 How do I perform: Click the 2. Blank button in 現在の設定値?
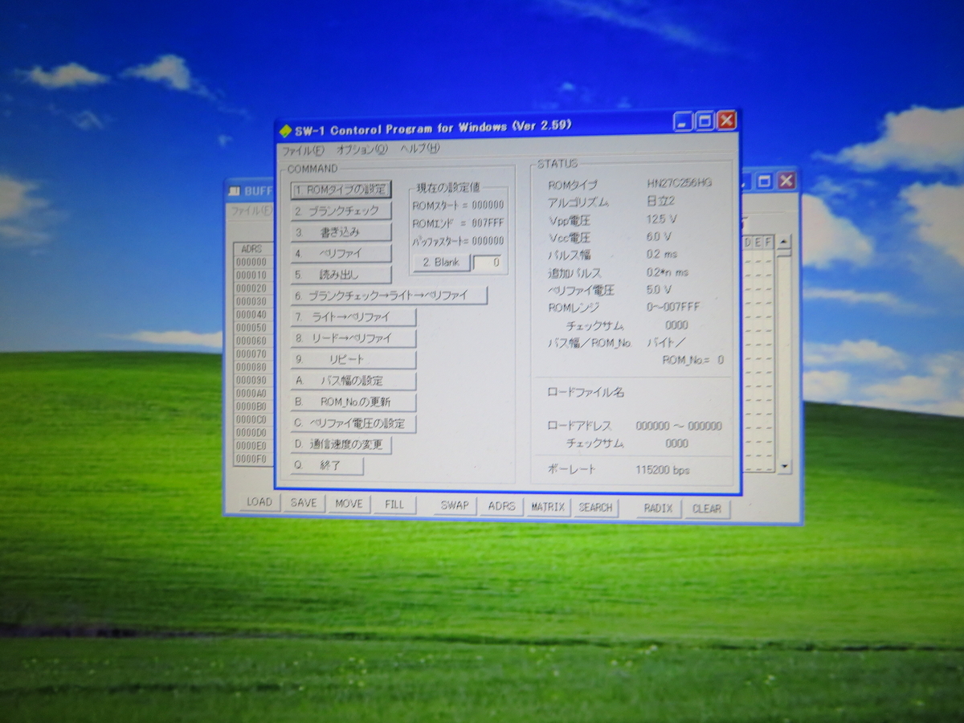pos(442,263)
